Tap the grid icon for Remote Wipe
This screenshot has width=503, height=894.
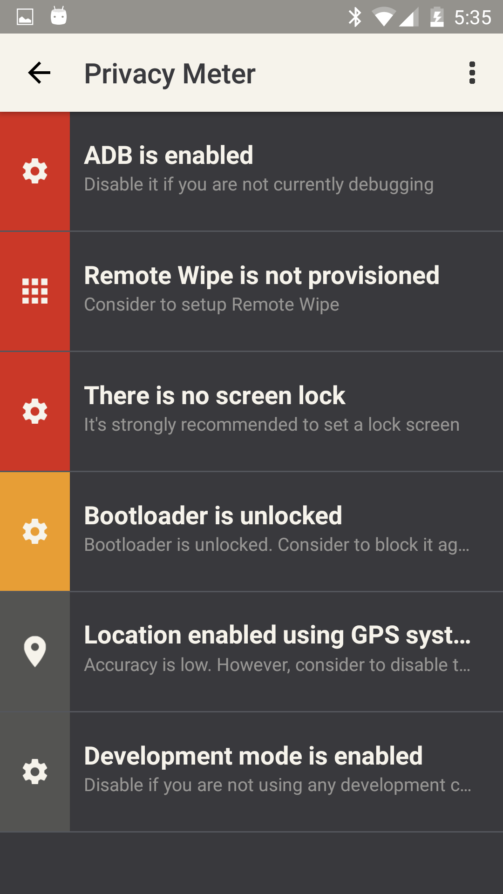tap(35, 291)
